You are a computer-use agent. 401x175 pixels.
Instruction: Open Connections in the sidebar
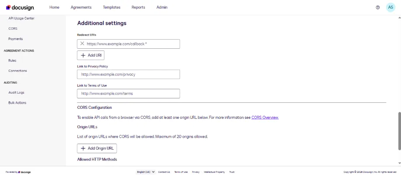coord(17,71)
